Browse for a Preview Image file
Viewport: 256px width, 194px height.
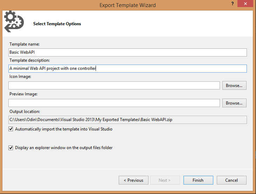click(234, 103)
